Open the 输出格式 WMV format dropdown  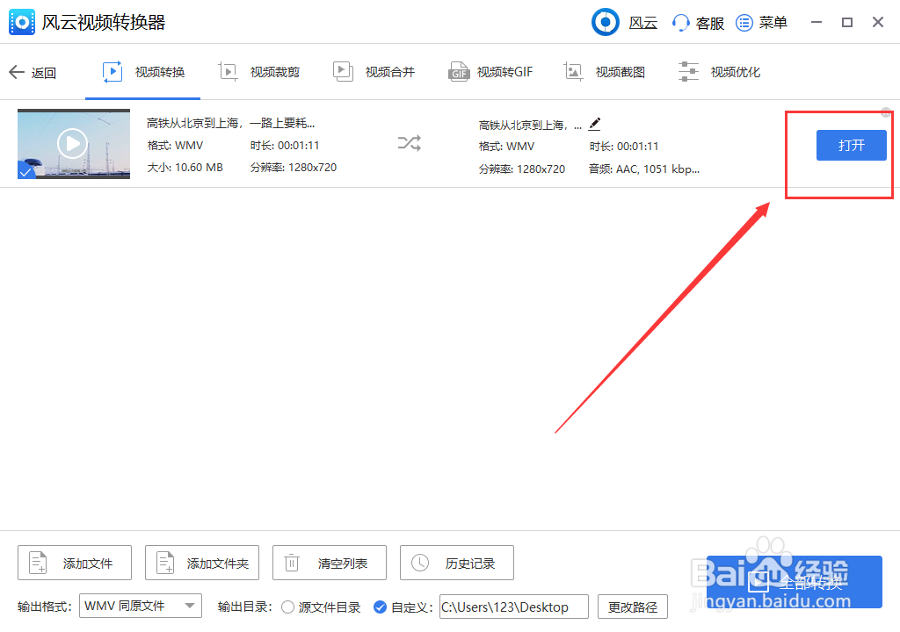click(x=140, y=606)
